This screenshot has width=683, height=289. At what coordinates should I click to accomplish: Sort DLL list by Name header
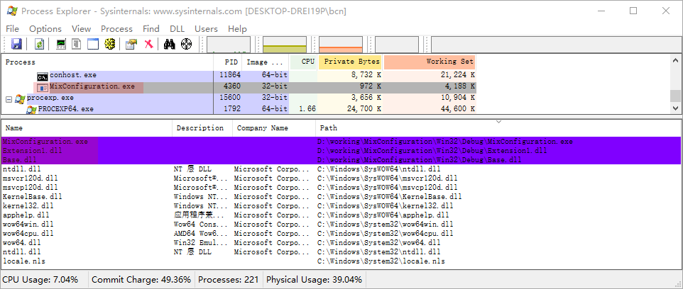(x=87, y=128)
